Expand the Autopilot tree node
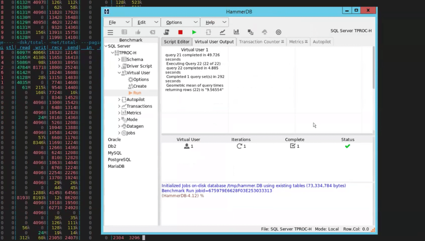The height and width of the screenshot is (241, 425). point(119,100)
